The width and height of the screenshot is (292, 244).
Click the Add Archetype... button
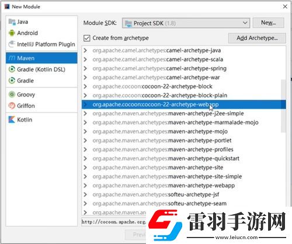click(257, 38)
